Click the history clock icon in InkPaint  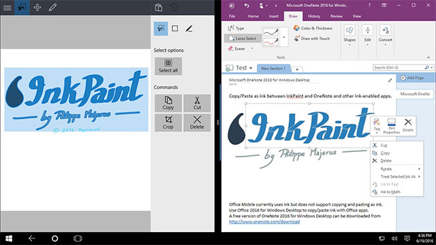pyautogui.click(x=174, y=7)
